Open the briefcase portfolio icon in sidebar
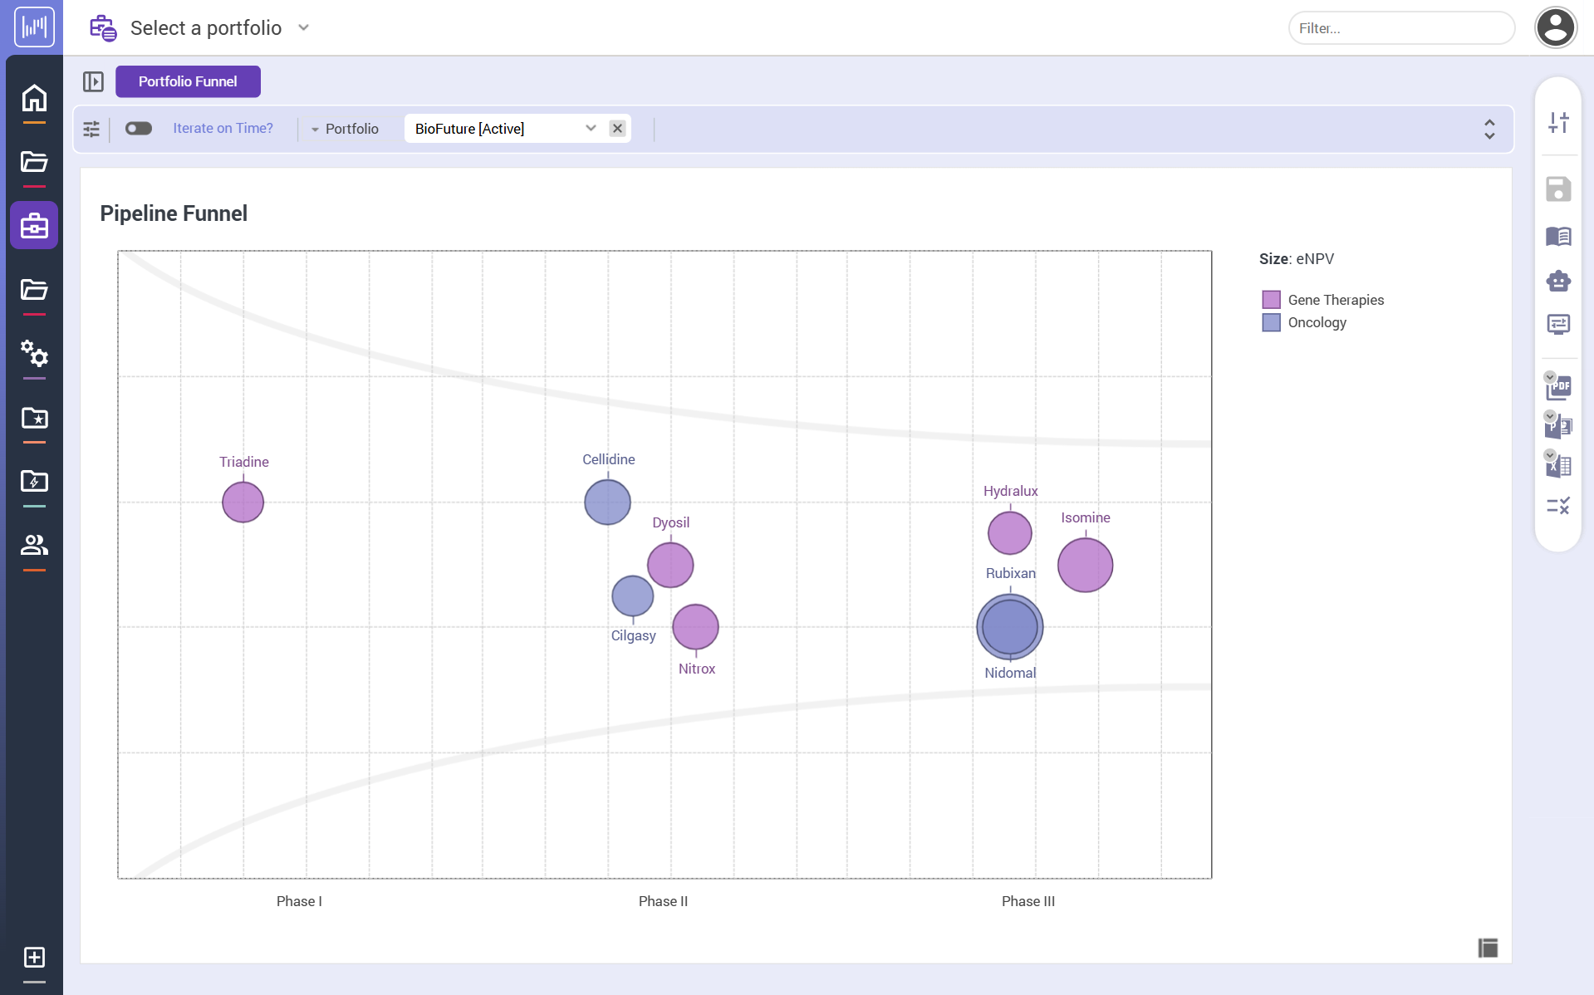Screen dimensions: 1594x995 [34, 225]
